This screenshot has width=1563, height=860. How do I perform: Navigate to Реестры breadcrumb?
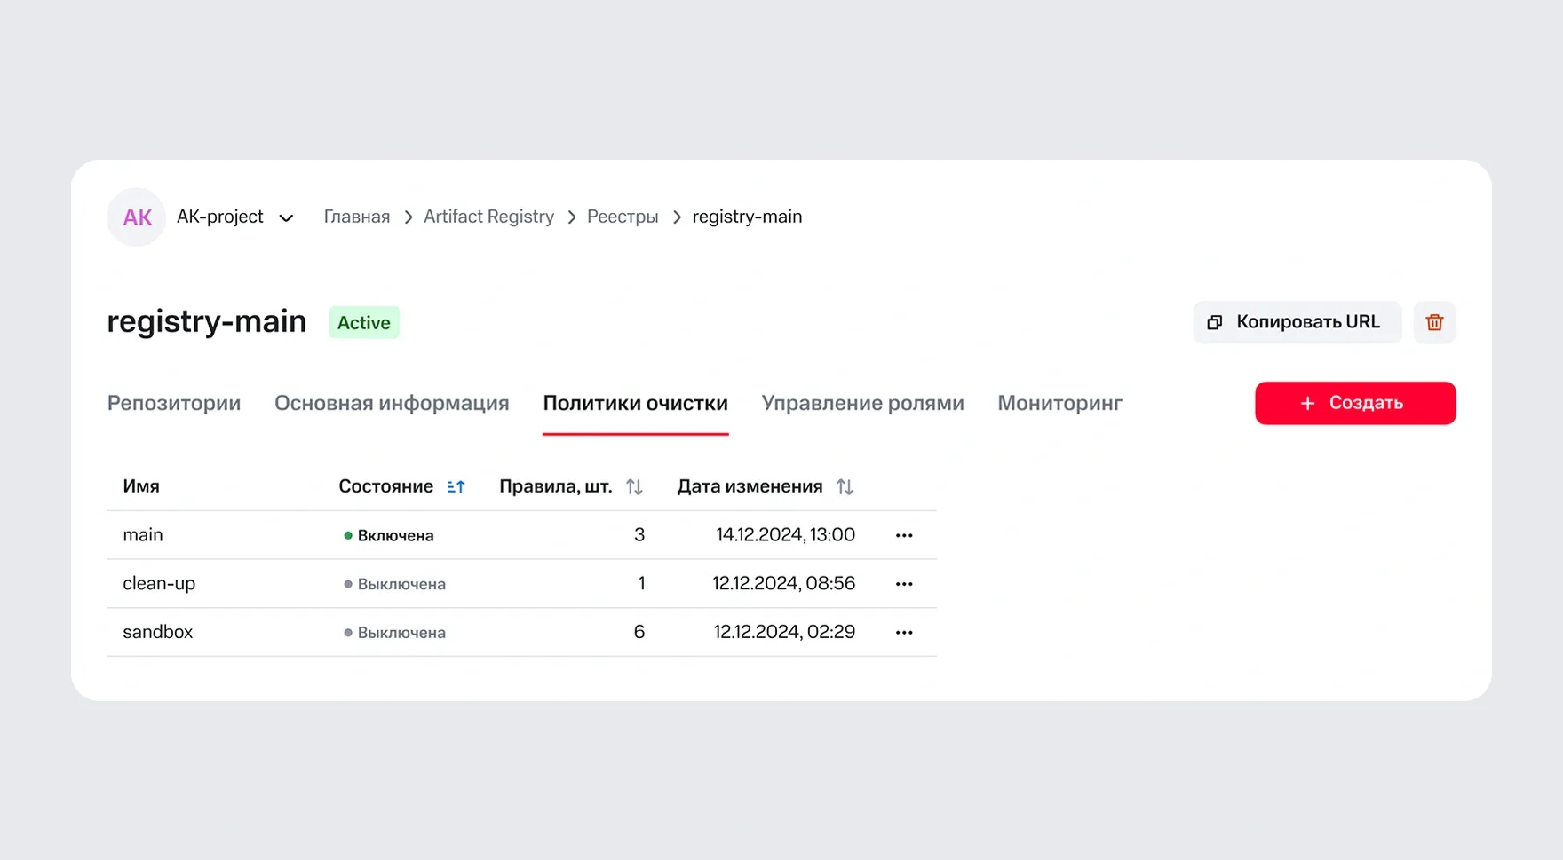pyautogui.click(x=623, y=217)
